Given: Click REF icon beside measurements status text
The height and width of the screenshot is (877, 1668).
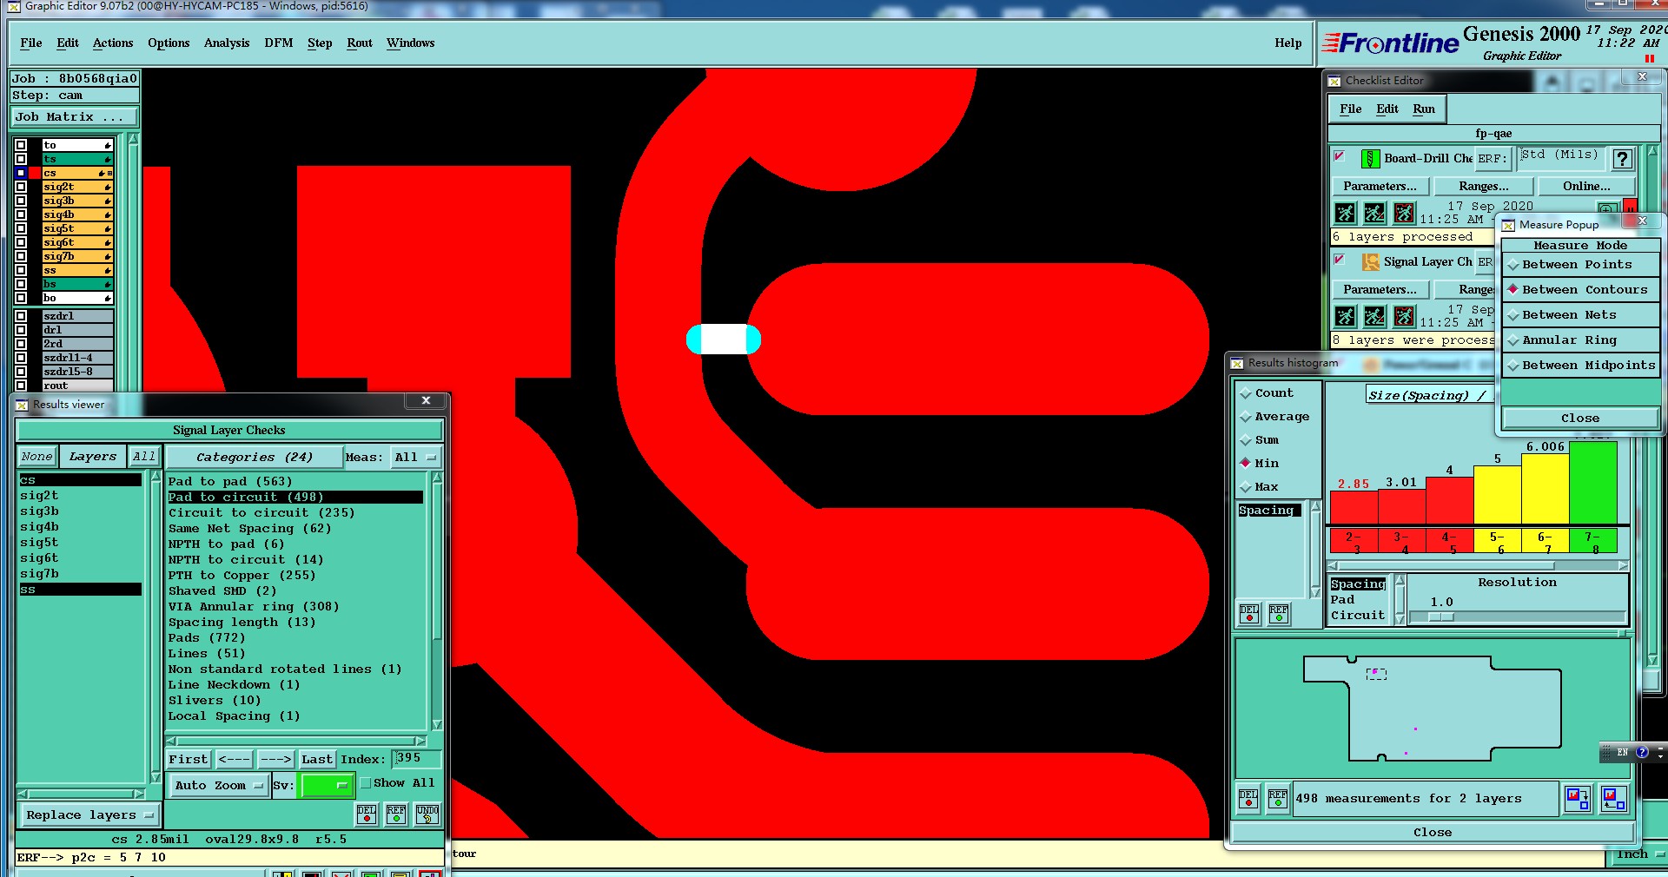Looking at the screenshot, I should coord(1278,798).
